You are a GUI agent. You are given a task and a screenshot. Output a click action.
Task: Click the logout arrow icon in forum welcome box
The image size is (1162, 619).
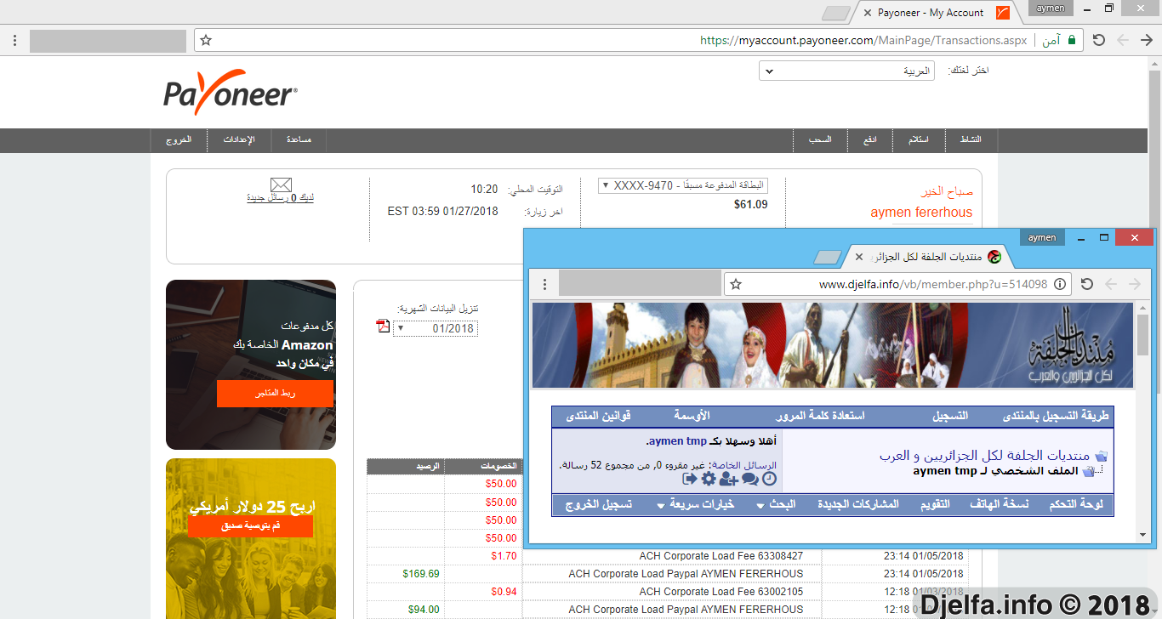pos(690,479)
